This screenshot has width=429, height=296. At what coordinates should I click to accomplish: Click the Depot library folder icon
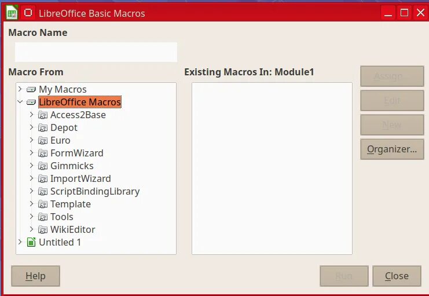coord(43,127)
